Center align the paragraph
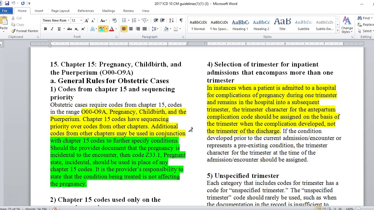Screen dimensions: 374x210 (131, 29)
